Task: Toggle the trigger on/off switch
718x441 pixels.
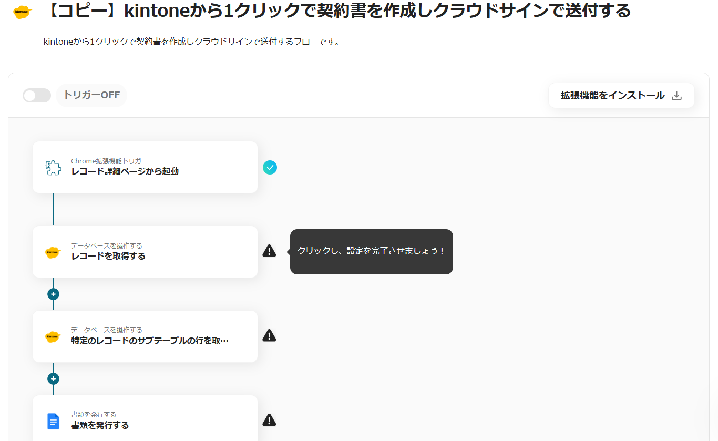Action: [37, 96]
